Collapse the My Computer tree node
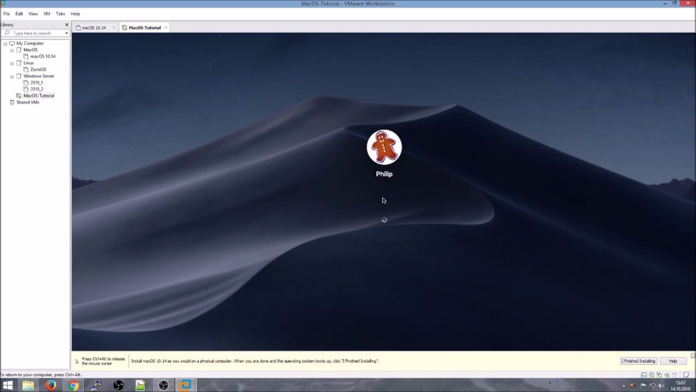The height and width of the screenshot is (392, 696). tap(5, 44)
